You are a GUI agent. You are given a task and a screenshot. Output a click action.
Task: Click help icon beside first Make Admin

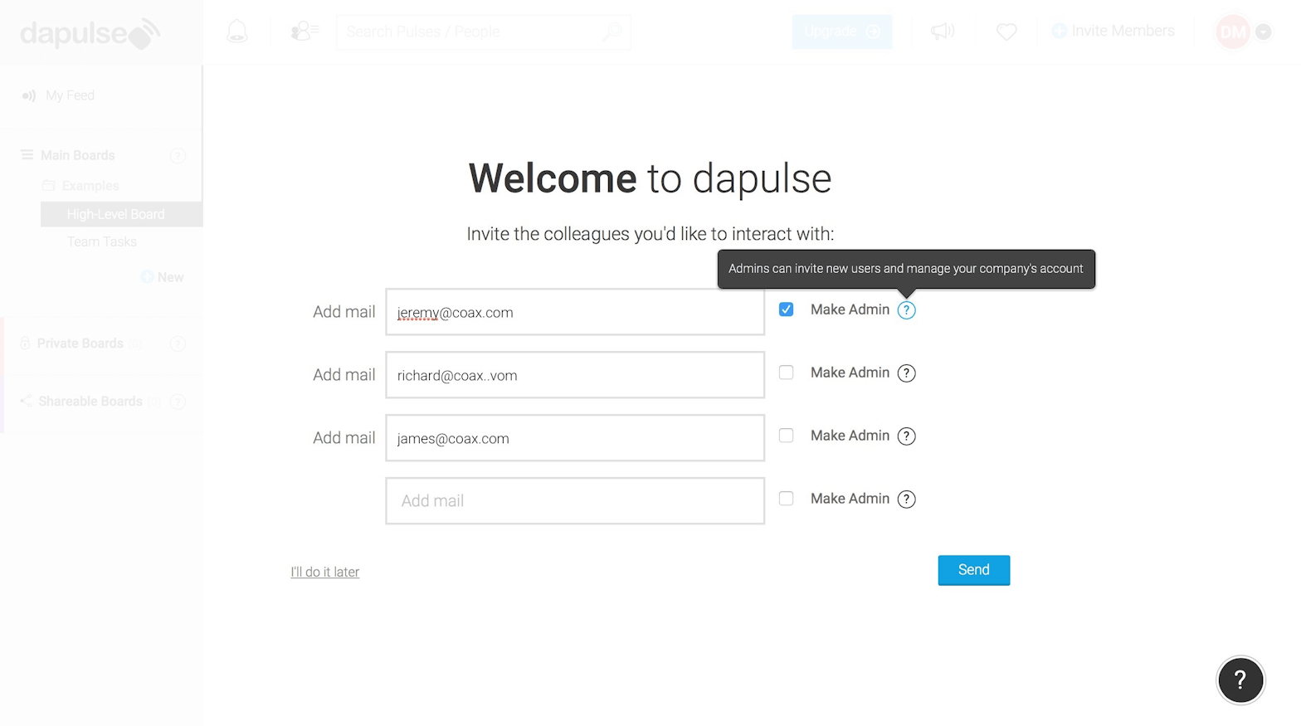point(906,310)
